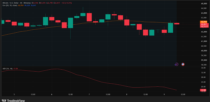
Task: Click the 12:00 label between days 8 and 9
Action: point(145,94)
